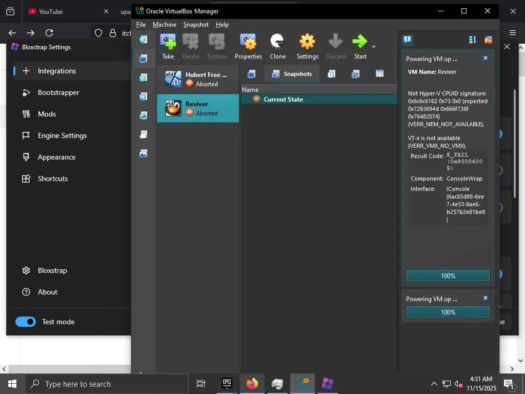The height and width of the screenshot is (394, 525).
Task: Click the browser back arrow
Action: tap(12, 33)
